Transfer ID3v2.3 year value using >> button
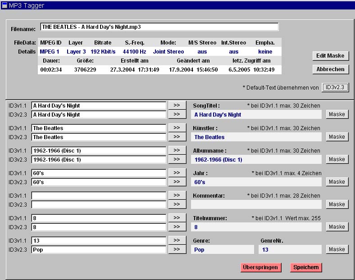 click(177, 182)
